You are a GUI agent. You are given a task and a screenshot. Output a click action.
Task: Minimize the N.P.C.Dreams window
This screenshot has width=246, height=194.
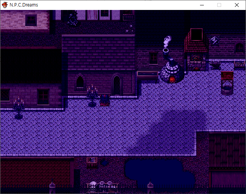pyautogui.click(x=202, y=5)
